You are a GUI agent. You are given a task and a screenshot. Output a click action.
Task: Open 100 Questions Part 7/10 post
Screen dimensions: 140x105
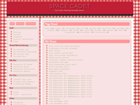coord(70,83)
